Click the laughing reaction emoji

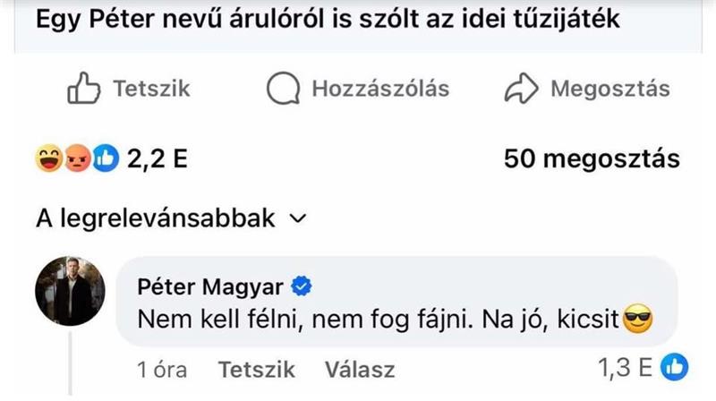pyautogui.click(x=47, y=160)
